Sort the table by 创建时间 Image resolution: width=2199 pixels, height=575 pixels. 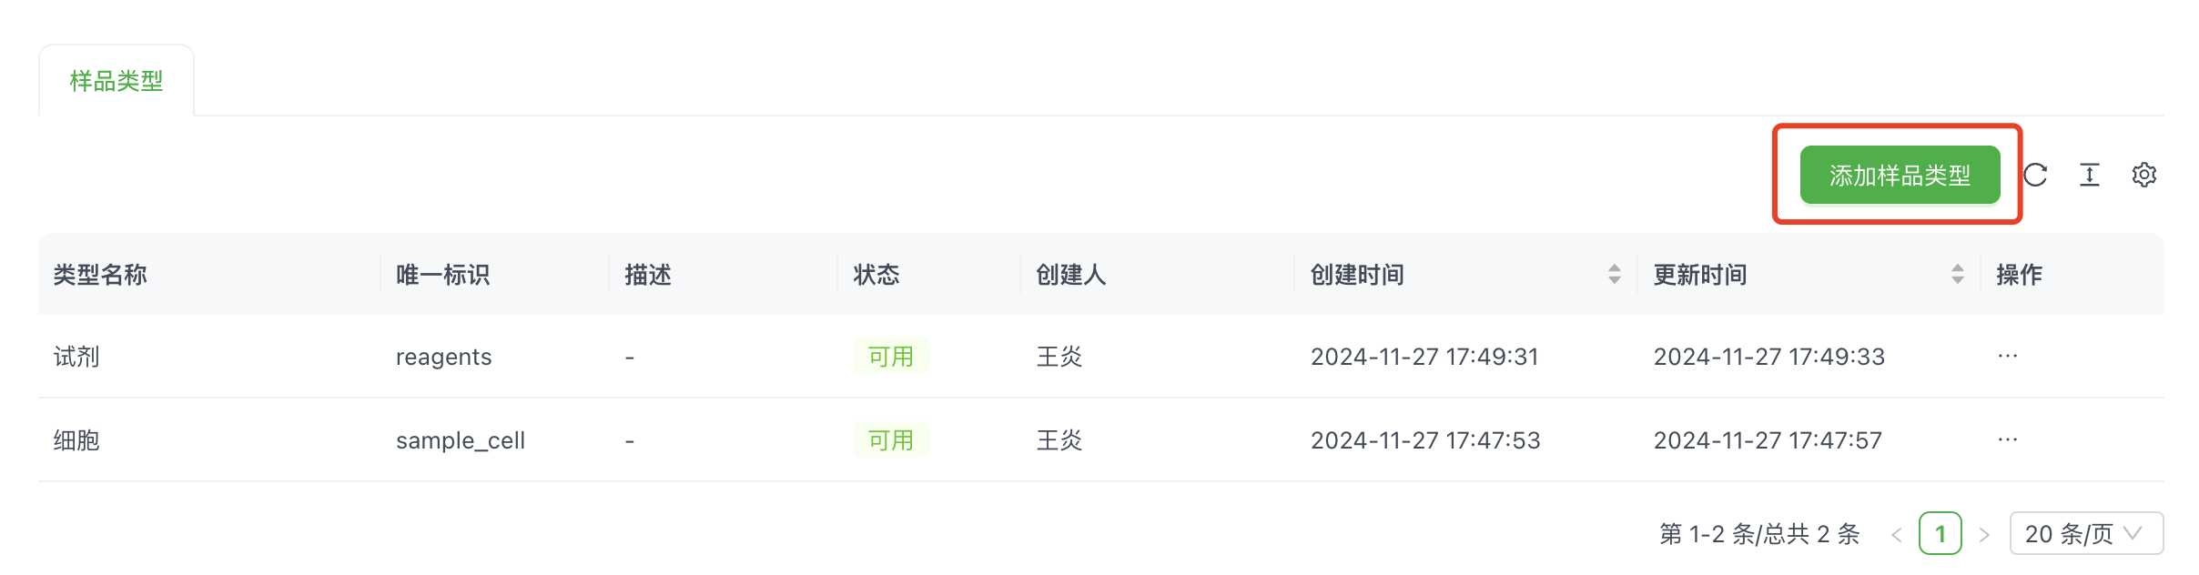(x=1616, y=273)
